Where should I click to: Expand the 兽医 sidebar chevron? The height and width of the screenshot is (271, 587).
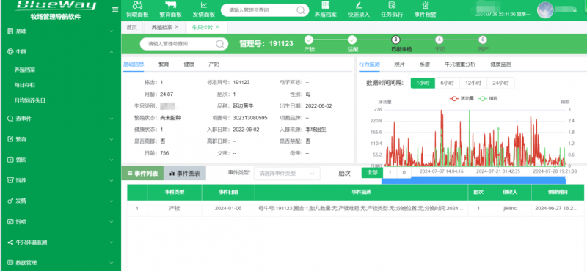click(112, 160)
